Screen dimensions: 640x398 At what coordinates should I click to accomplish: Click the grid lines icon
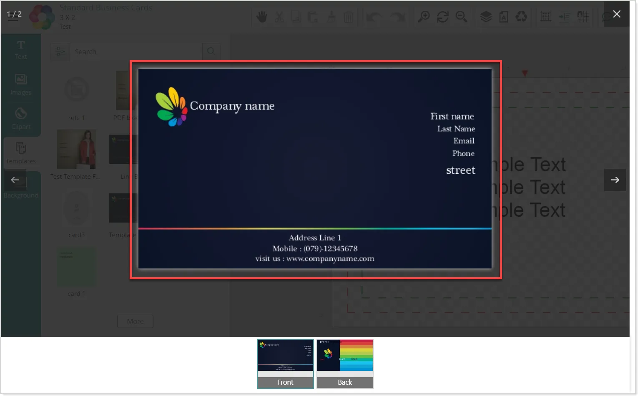tap(546, 17)
